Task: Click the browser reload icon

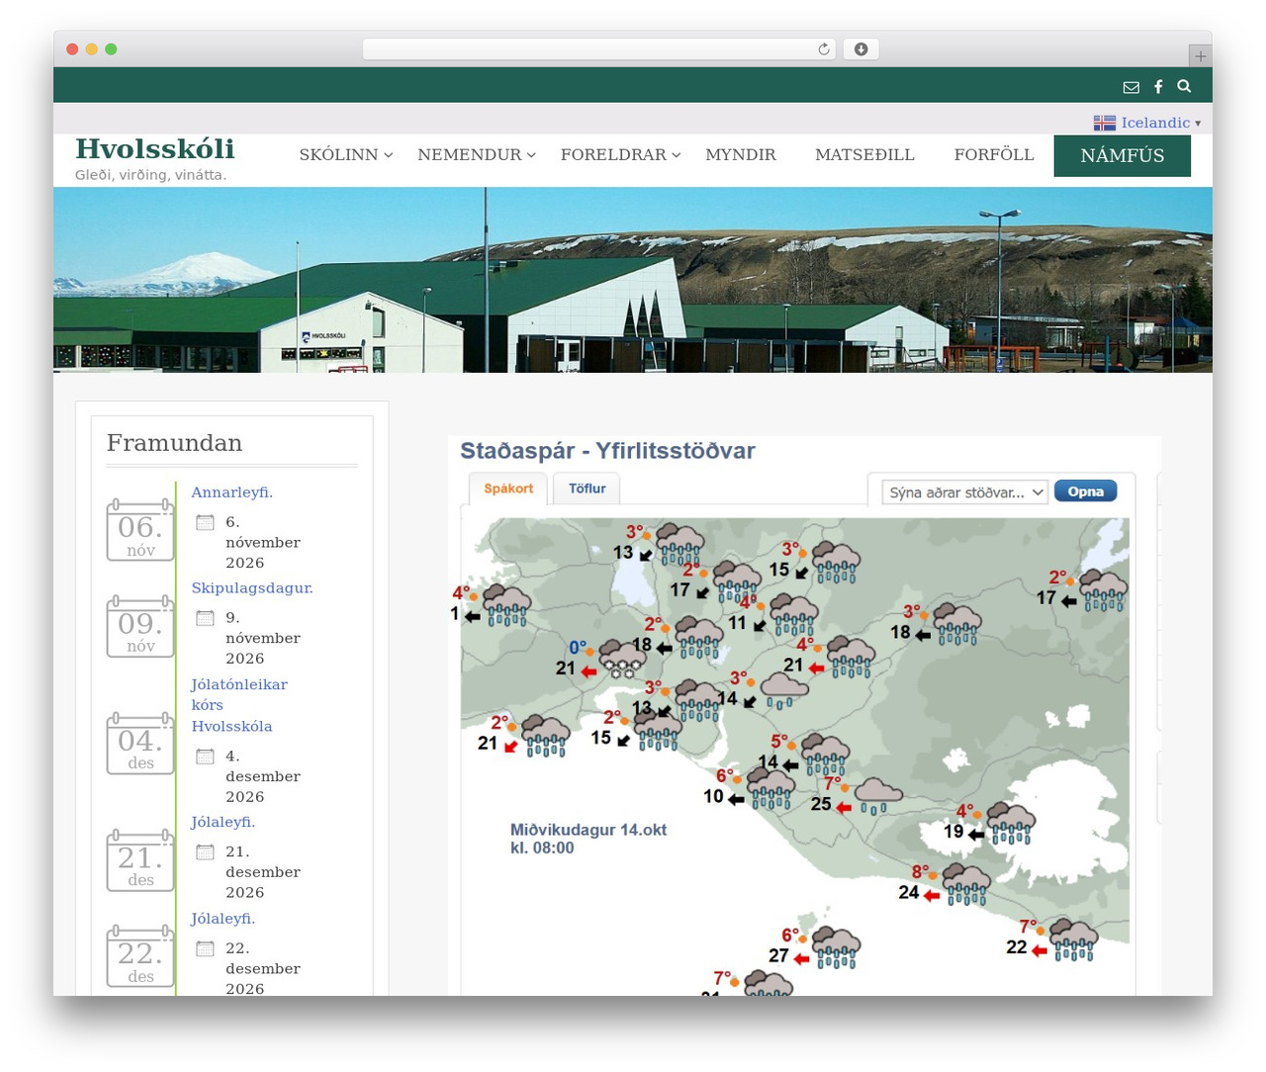Action: click(x=823, y=49)
